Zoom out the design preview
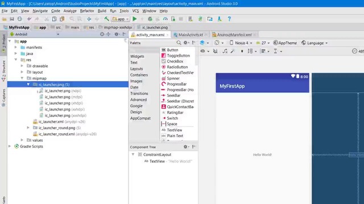Image resolution: width=364 pixels, height=204 pixels. pyautogui.click(x=354, y=51)
